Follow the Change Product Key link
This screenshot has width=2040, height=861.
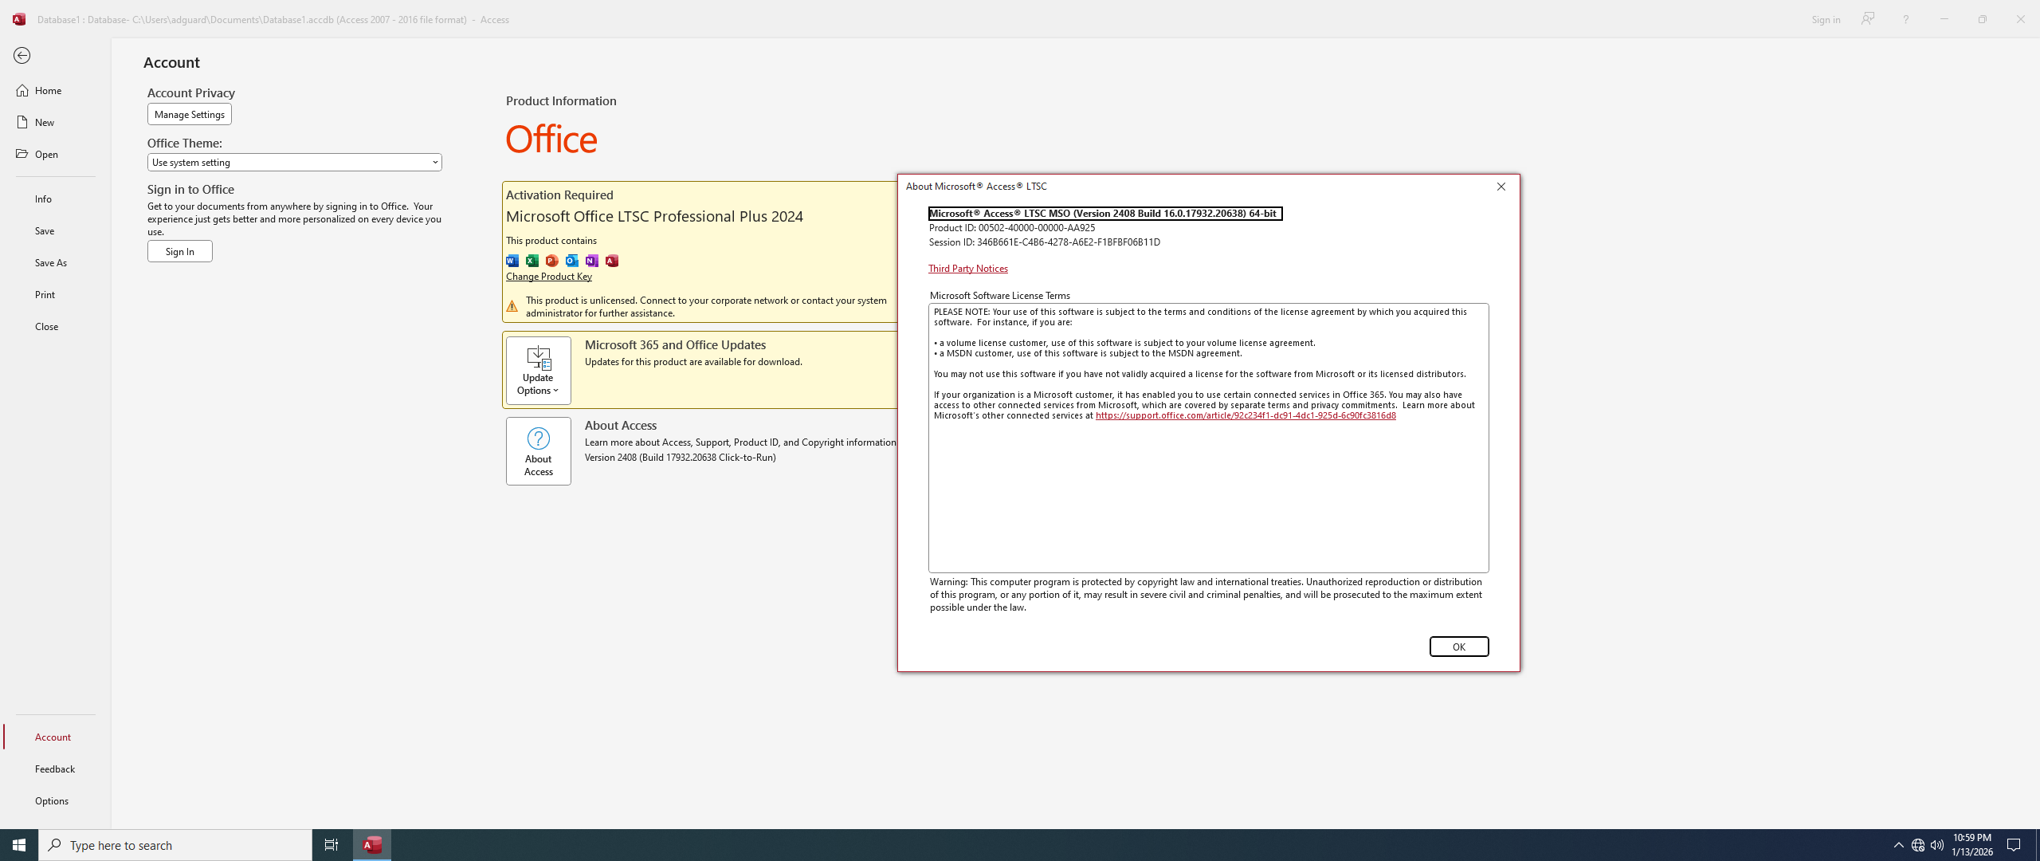[548, 277]
